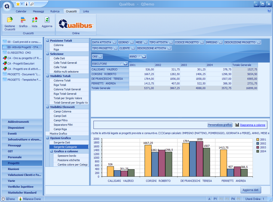Collapse the Posizione Totali section

click(48, 41)
